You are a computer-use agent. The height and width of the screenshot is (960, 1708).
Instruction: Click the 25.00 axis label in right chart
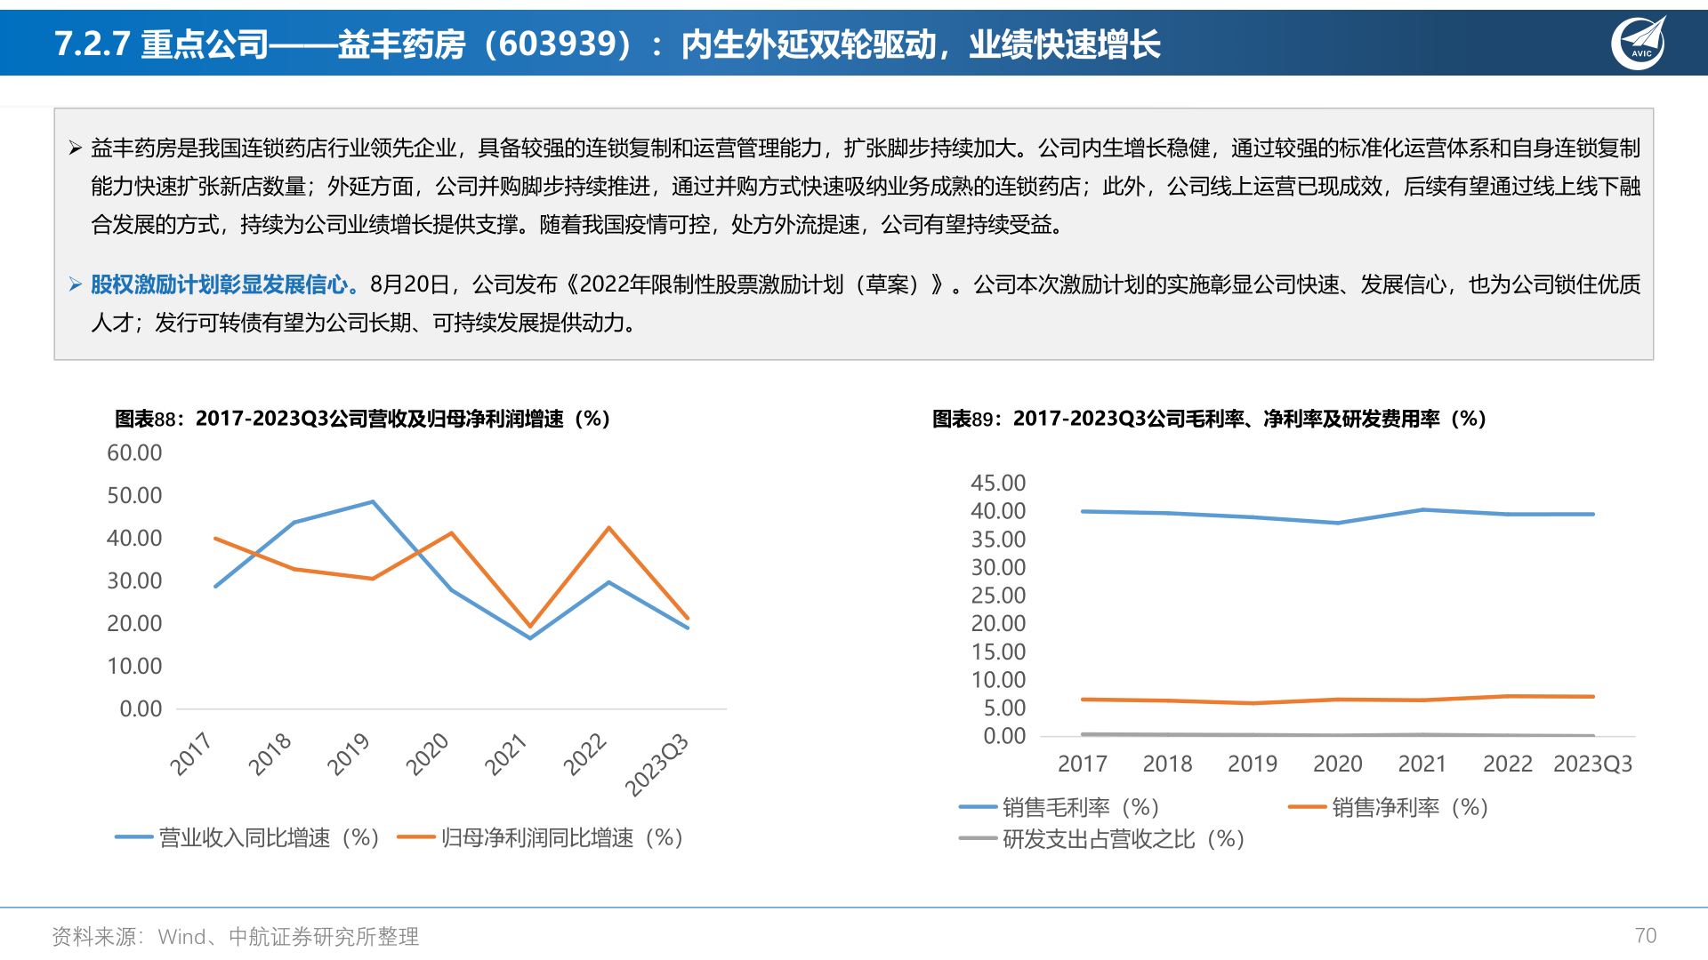pos(998,596)
